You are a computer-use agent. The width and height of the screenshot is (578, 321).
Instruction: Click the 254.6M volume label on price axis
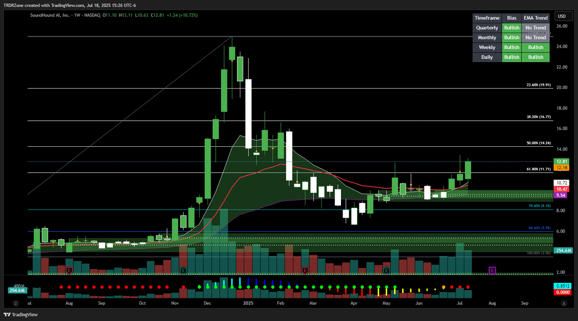click(x=562, y=250)
